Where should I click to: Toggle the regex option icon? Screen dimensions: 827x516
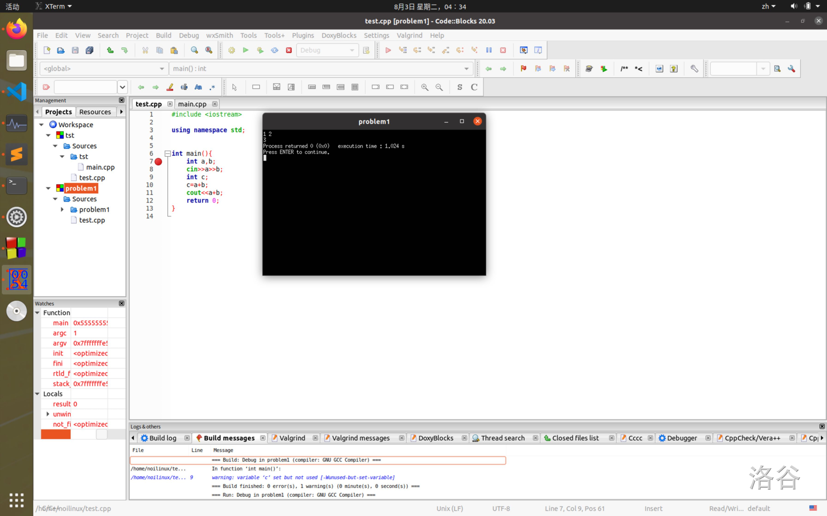212,87
